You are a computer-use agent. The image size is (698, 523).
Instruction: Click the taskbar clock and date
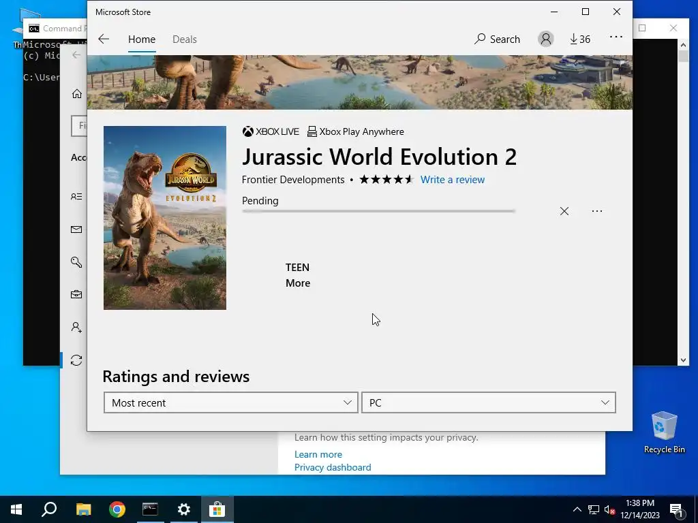(639, 509)
